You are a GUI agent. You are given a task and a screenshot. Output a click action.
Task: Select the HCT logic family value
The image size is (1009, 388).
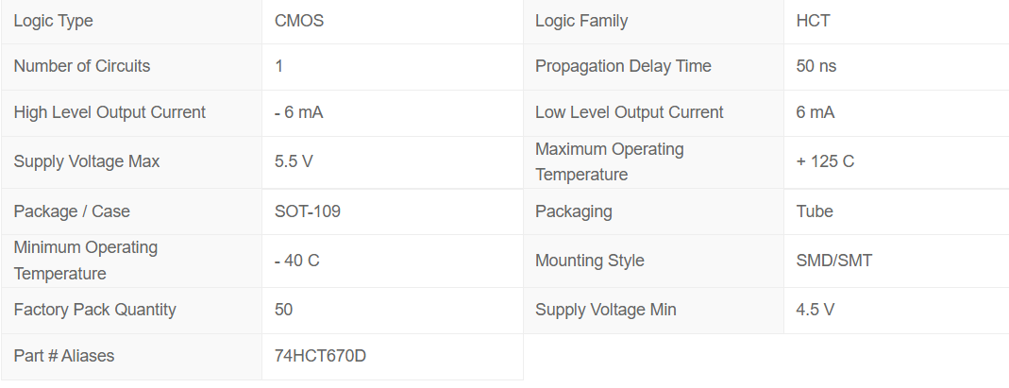pos(813,21)
